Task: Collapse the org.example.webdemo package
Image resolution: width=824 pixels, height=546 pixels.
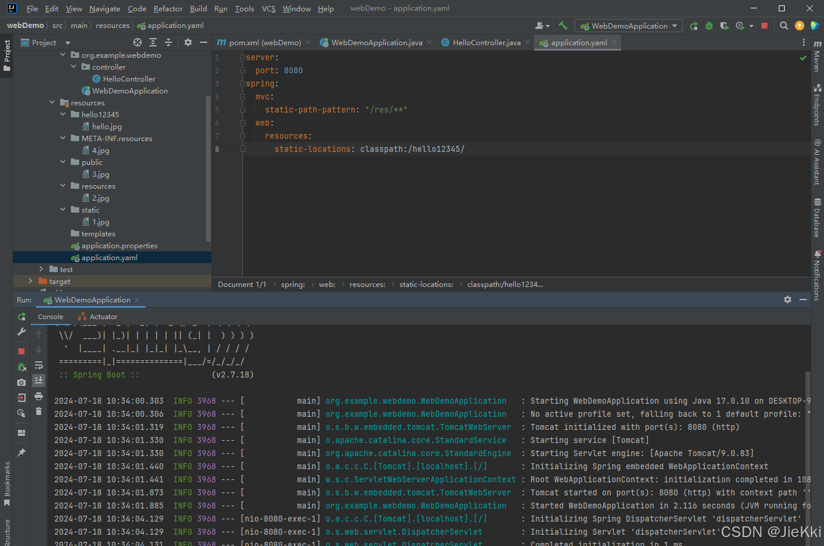Action: coord(63,55)
